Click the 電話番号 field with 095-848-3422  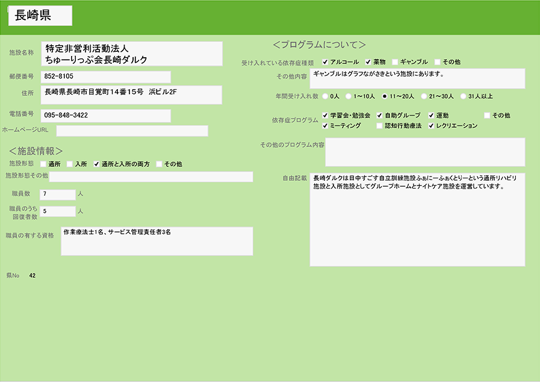click(x=106, y=115)
